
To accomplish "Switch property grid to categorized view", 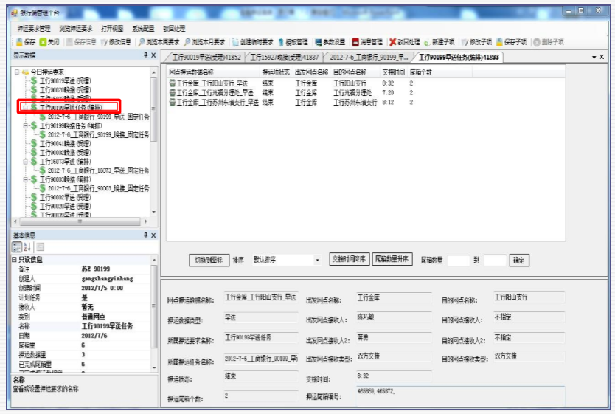I will coord(17,246).
